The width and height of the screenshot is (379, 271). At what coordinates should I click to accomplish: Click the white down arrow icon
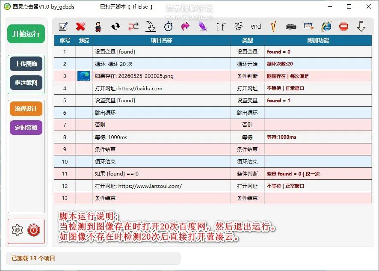click(361, 27)
